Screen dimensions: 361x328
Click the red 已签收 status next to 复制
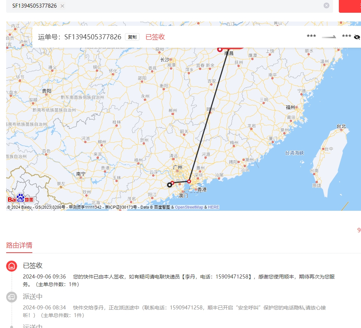[155, 37]
